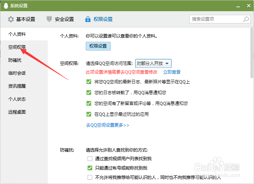
Task: Click the shield icon for 安全设置
Action: (x=49, y=19)
